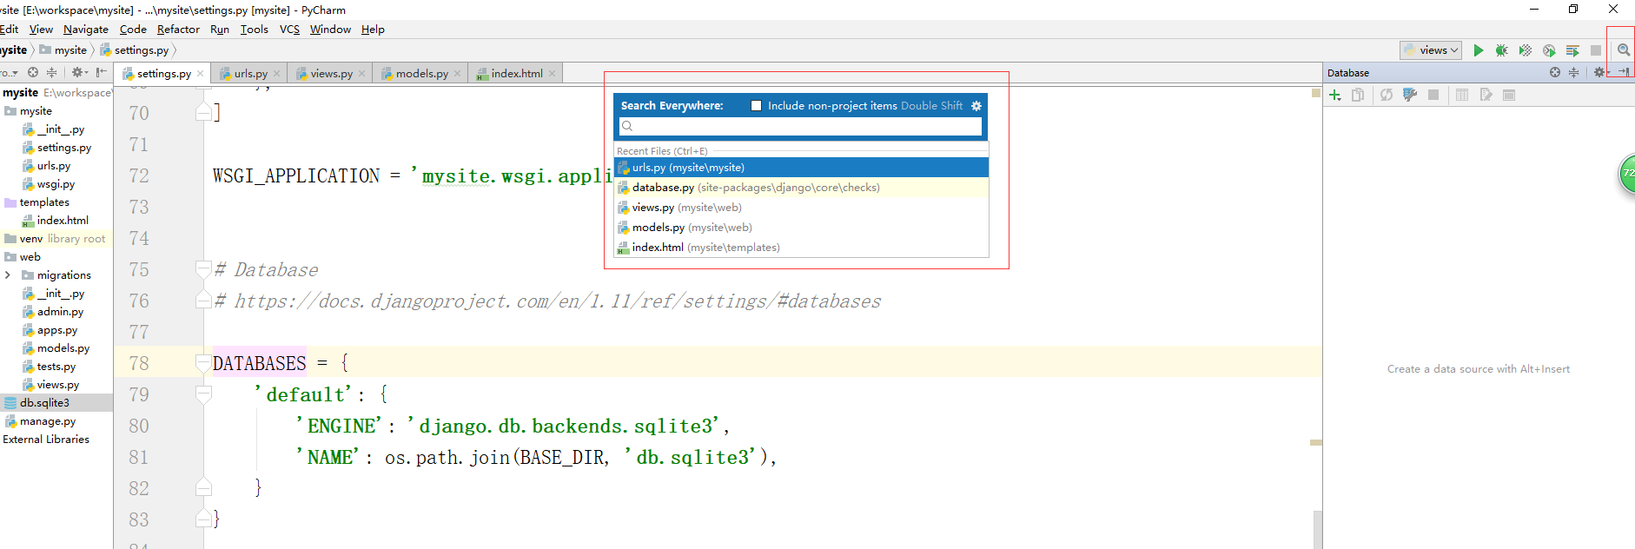The image size is (1635, 549).
Task: Collapse the comment block at line 75
Action: [203, 269]
